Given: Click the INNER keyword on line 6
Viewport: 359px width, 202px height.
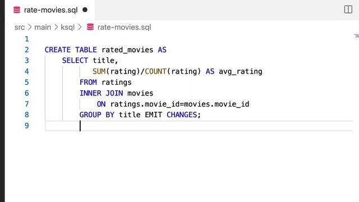Looking at the screenshot, I should tap(90, 93).
